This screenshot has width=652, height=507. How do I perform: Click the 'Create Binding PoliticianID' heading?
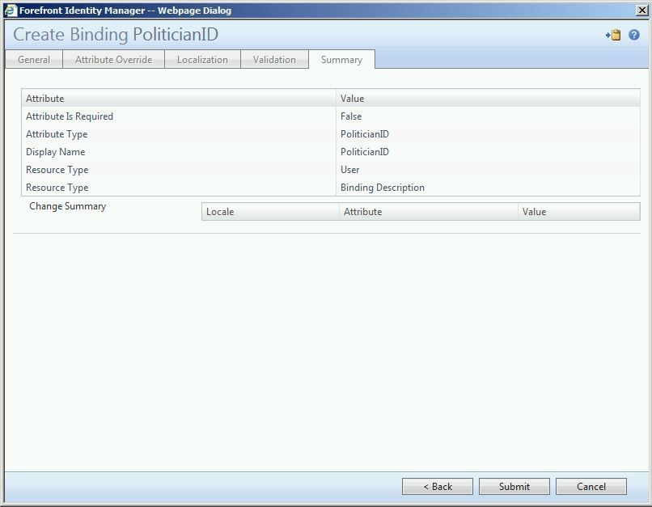coord(116,34)
